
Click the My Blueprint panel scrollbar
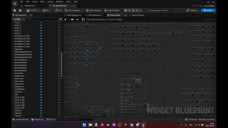62,65
